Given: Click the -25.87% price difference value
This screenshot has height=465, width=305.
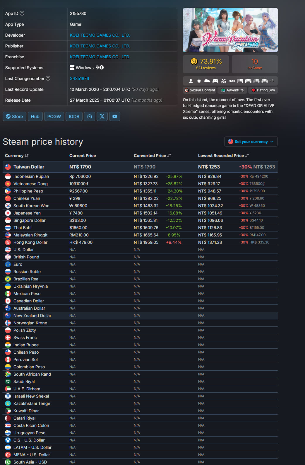Looking at the screenshot, I should (x=174, y=176).
